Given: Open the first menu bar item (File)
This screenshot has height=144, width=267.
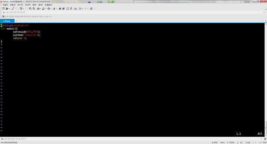Looking at the screenshot, I should tap(5, 5).
